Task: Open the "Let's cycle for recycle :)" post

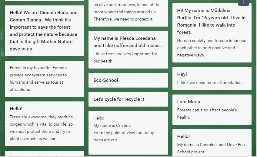Action: pyautogui.click(x=128, y=99)
